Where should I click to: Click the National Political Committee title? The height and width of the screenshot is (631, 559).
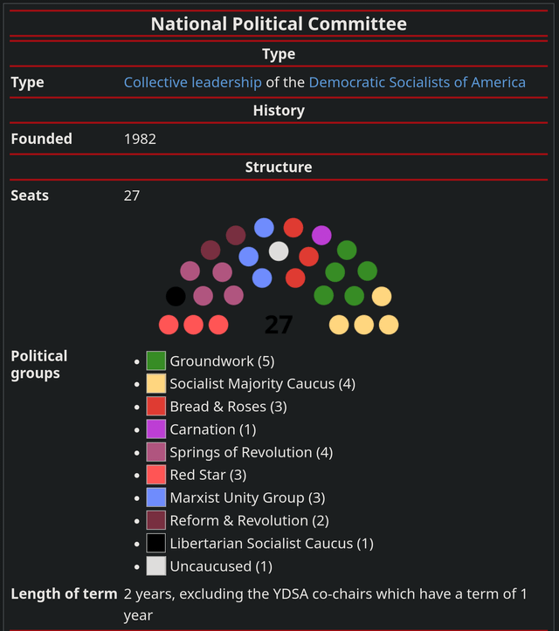click(x=279, y=24)
